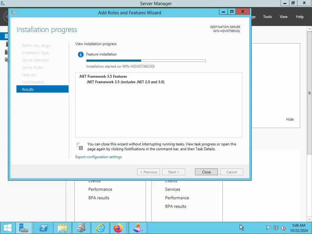Click .NET Framework 3.5 (includes .NET 2.0 and 3.0) line
Screen dimensions: 312x234
coord(125,82)
